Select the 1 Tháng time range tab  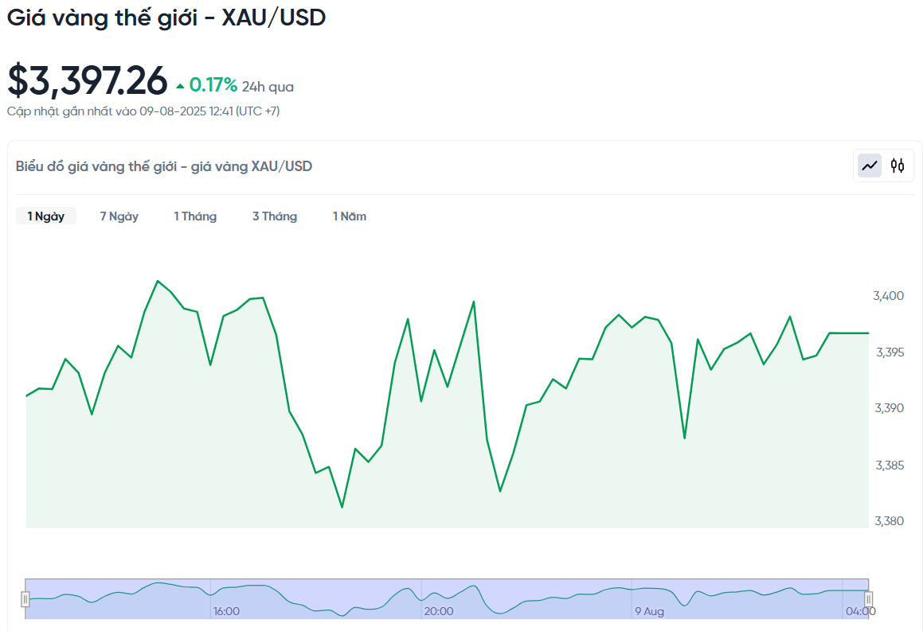195,216
